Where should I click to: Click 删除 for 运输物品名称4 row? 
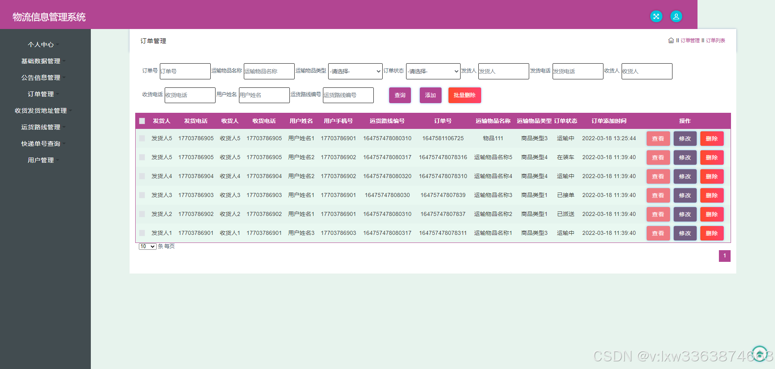712,176
